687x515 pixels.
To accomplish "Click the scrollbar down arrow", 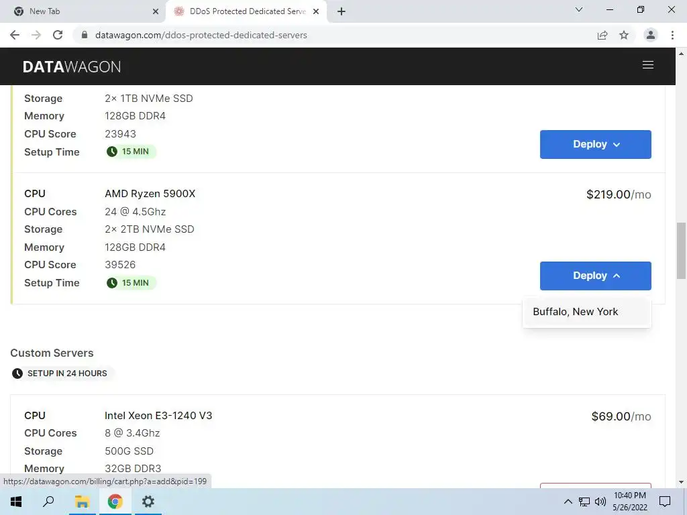I will click(x=681, y=482).
